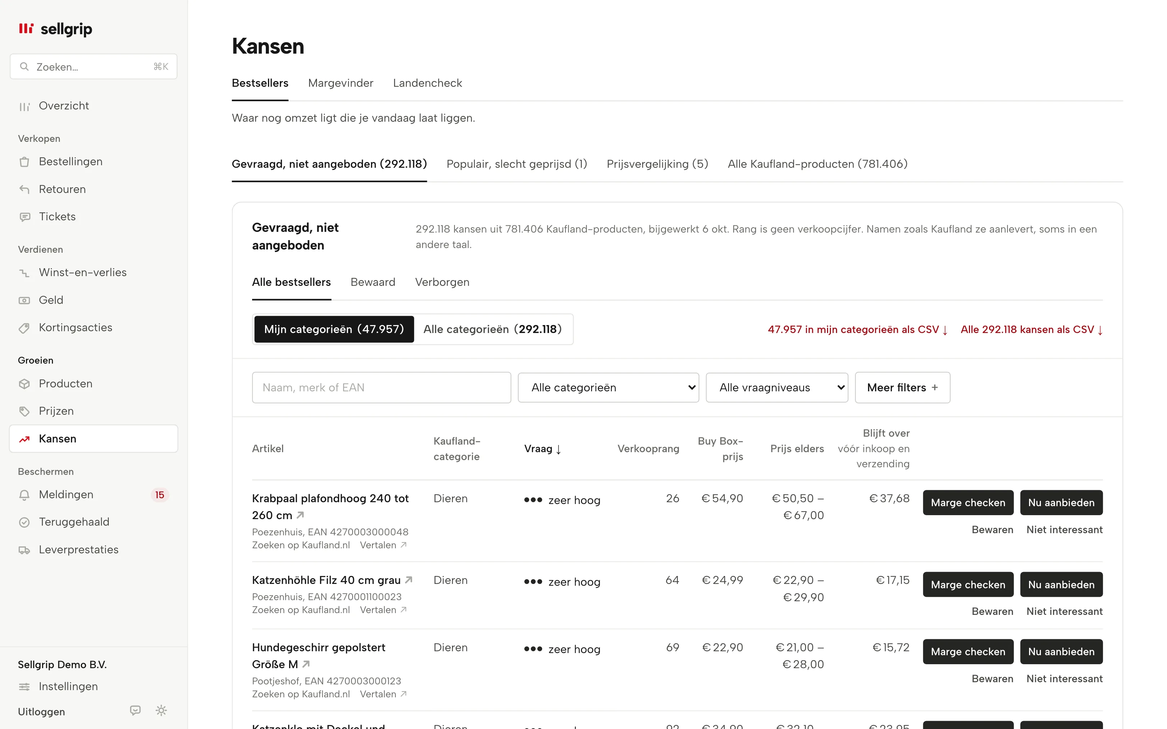Switch to the Landencheck tab
Screen dimensions: 1167x729
click(x=428, y=83)
